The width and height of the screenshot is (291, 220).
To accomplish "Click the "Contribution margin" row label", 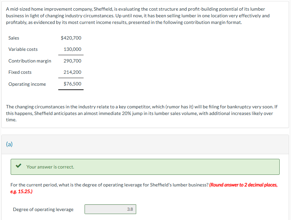I will pos(30,61).
